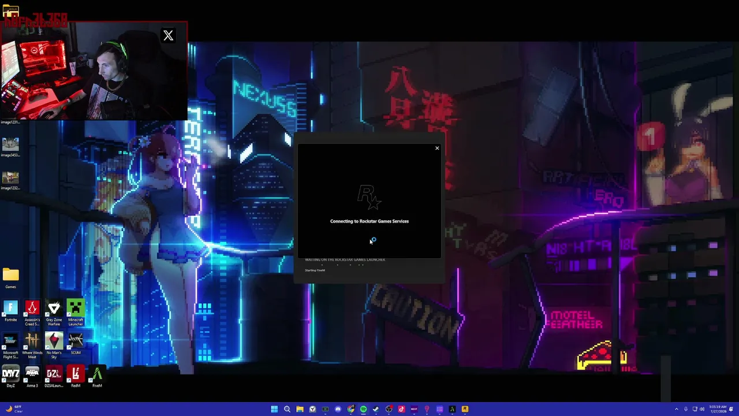Select image3453 file thumbnail on desktop

click(10, 147)
